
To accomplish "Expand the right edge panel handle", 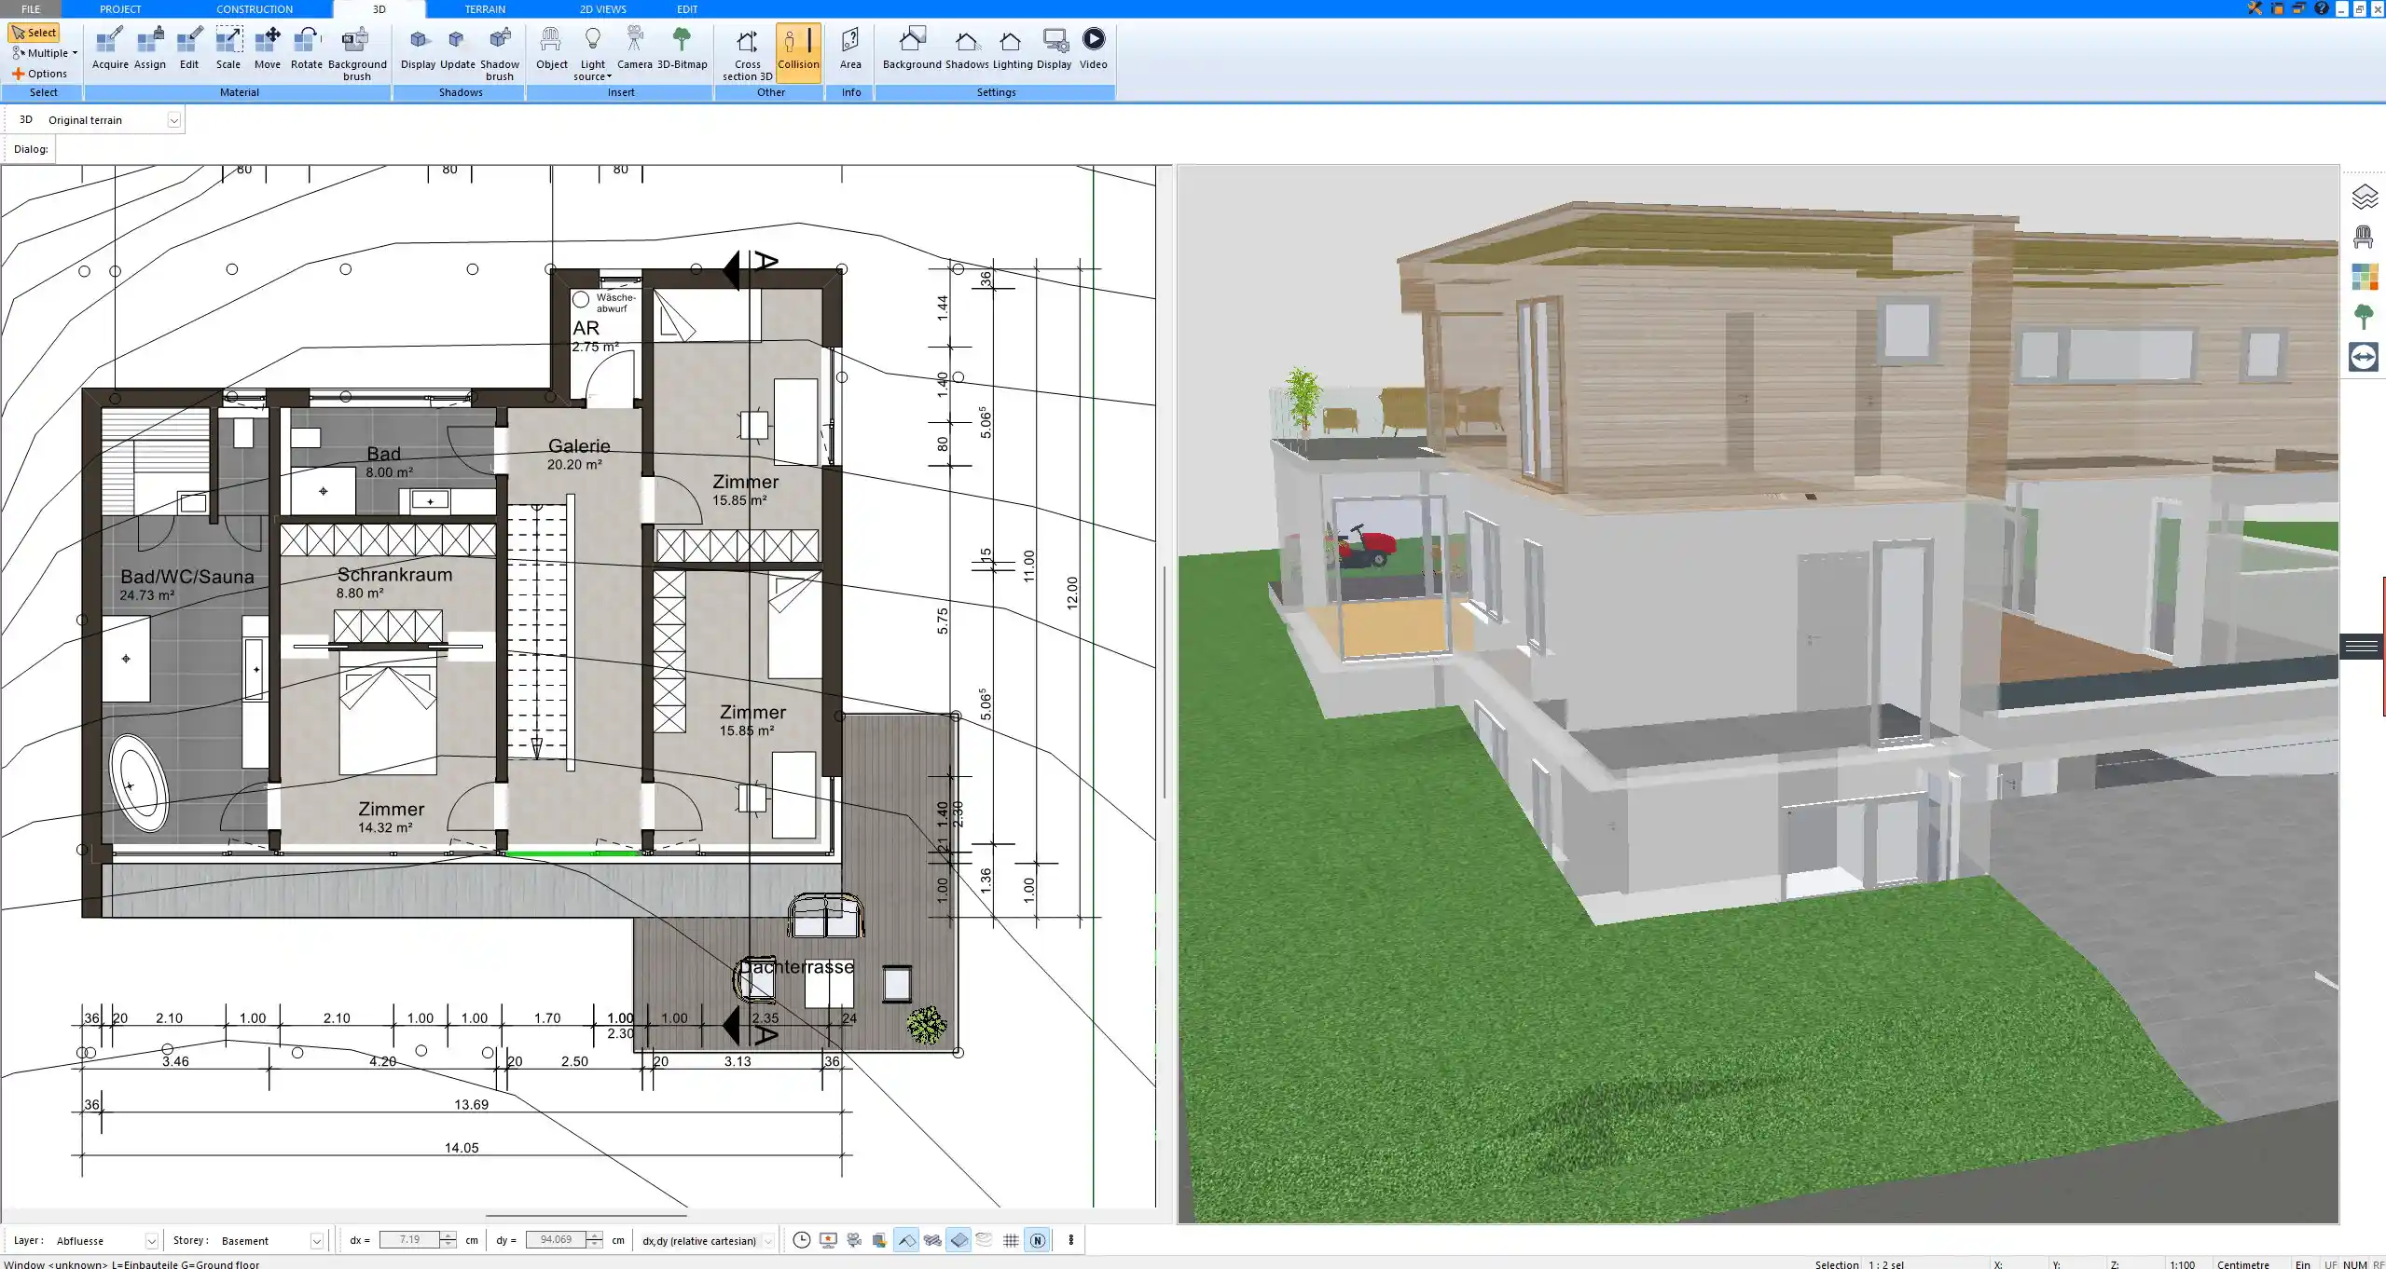I will [x=2362, y=646].
